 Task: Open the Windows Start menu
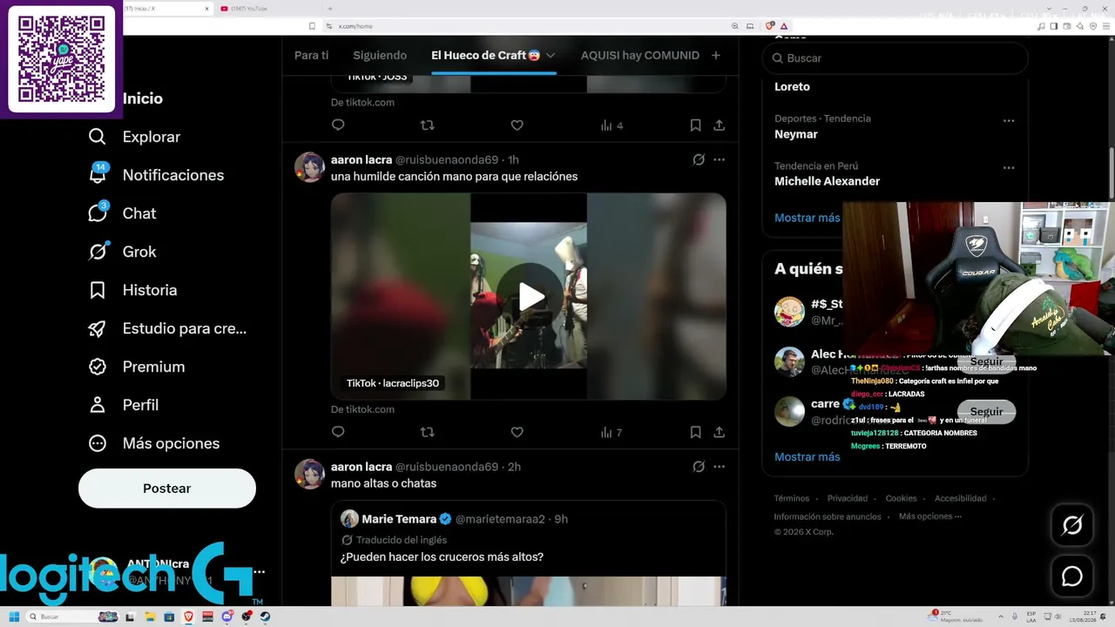pos(14,617)
